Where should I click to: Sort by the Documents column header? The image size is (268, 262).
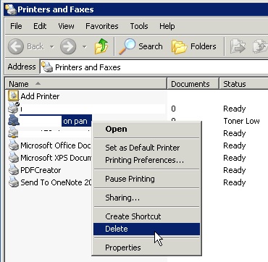point(193,84)
